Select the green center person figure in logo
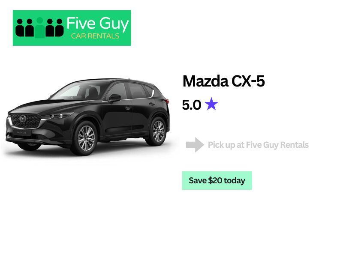The width and height of the screenshot is (343, 257). tap(39, 28)
